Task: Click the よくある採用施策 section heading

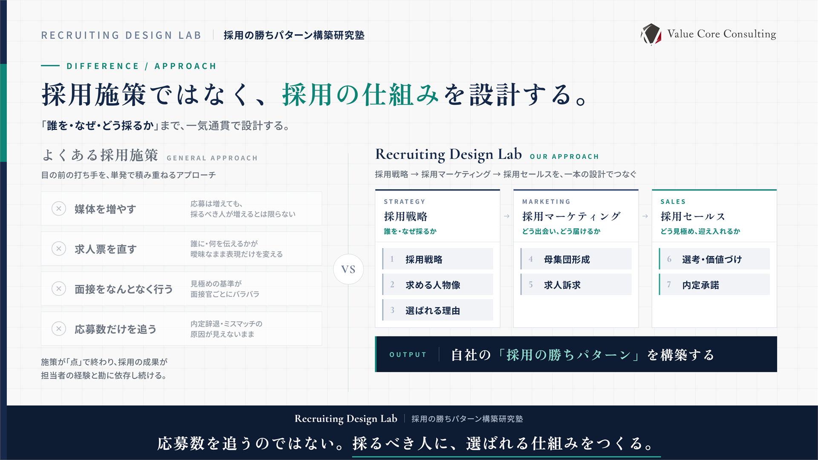Action: 100,155
